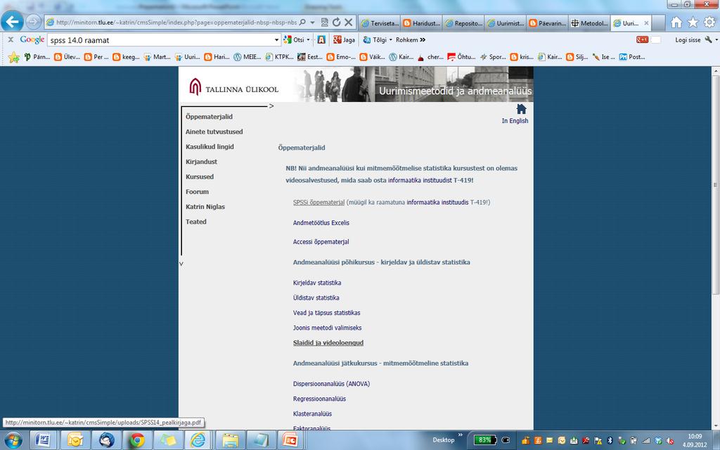Switch to the Uurimist... tab
This screenshot has width=720, height=450.
pos(505,23)
